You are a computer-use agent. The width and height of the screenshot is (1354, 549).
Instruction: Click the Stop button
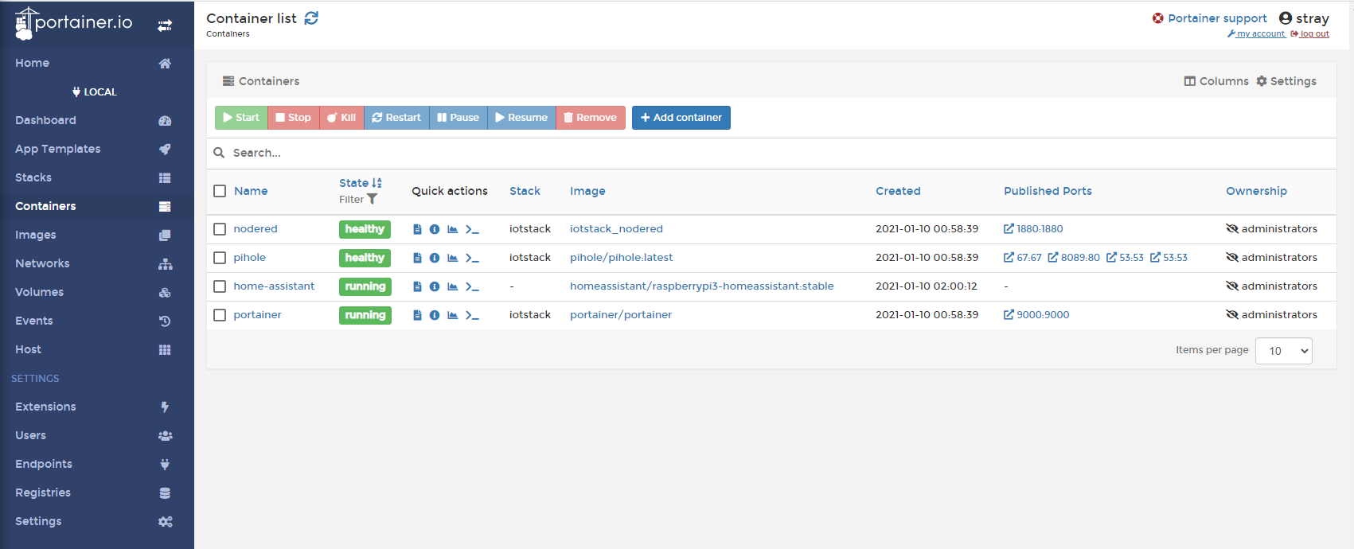(294, 118)
